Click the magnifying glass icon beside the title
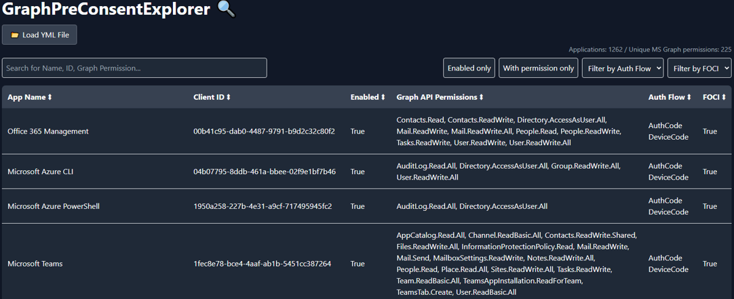 [x=227, y=9]
